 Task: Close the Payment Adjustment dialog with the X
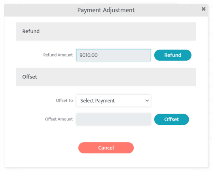pyautogui.click(x=204, y=9)
